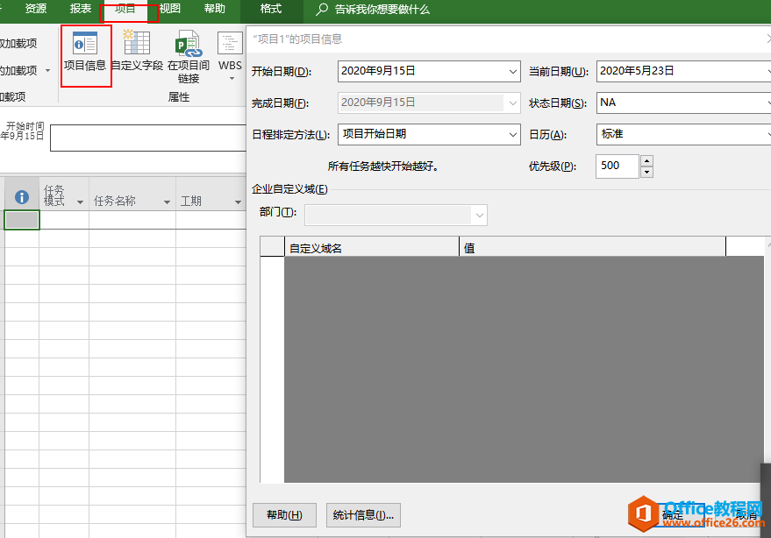Open 自定义字段 custom fields icon
This screenshot has height=538, width=771.
click(137, 53)
